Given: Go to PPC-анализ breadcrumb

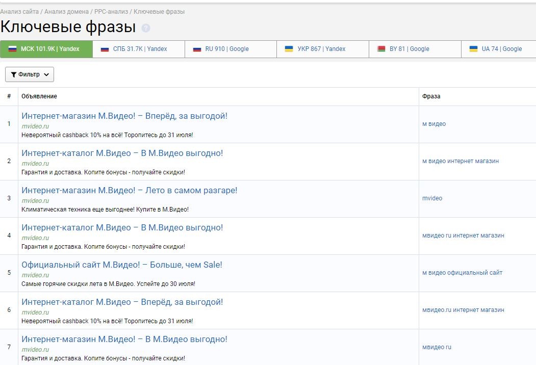Looking at the screenshot, I should click(111, 12).
